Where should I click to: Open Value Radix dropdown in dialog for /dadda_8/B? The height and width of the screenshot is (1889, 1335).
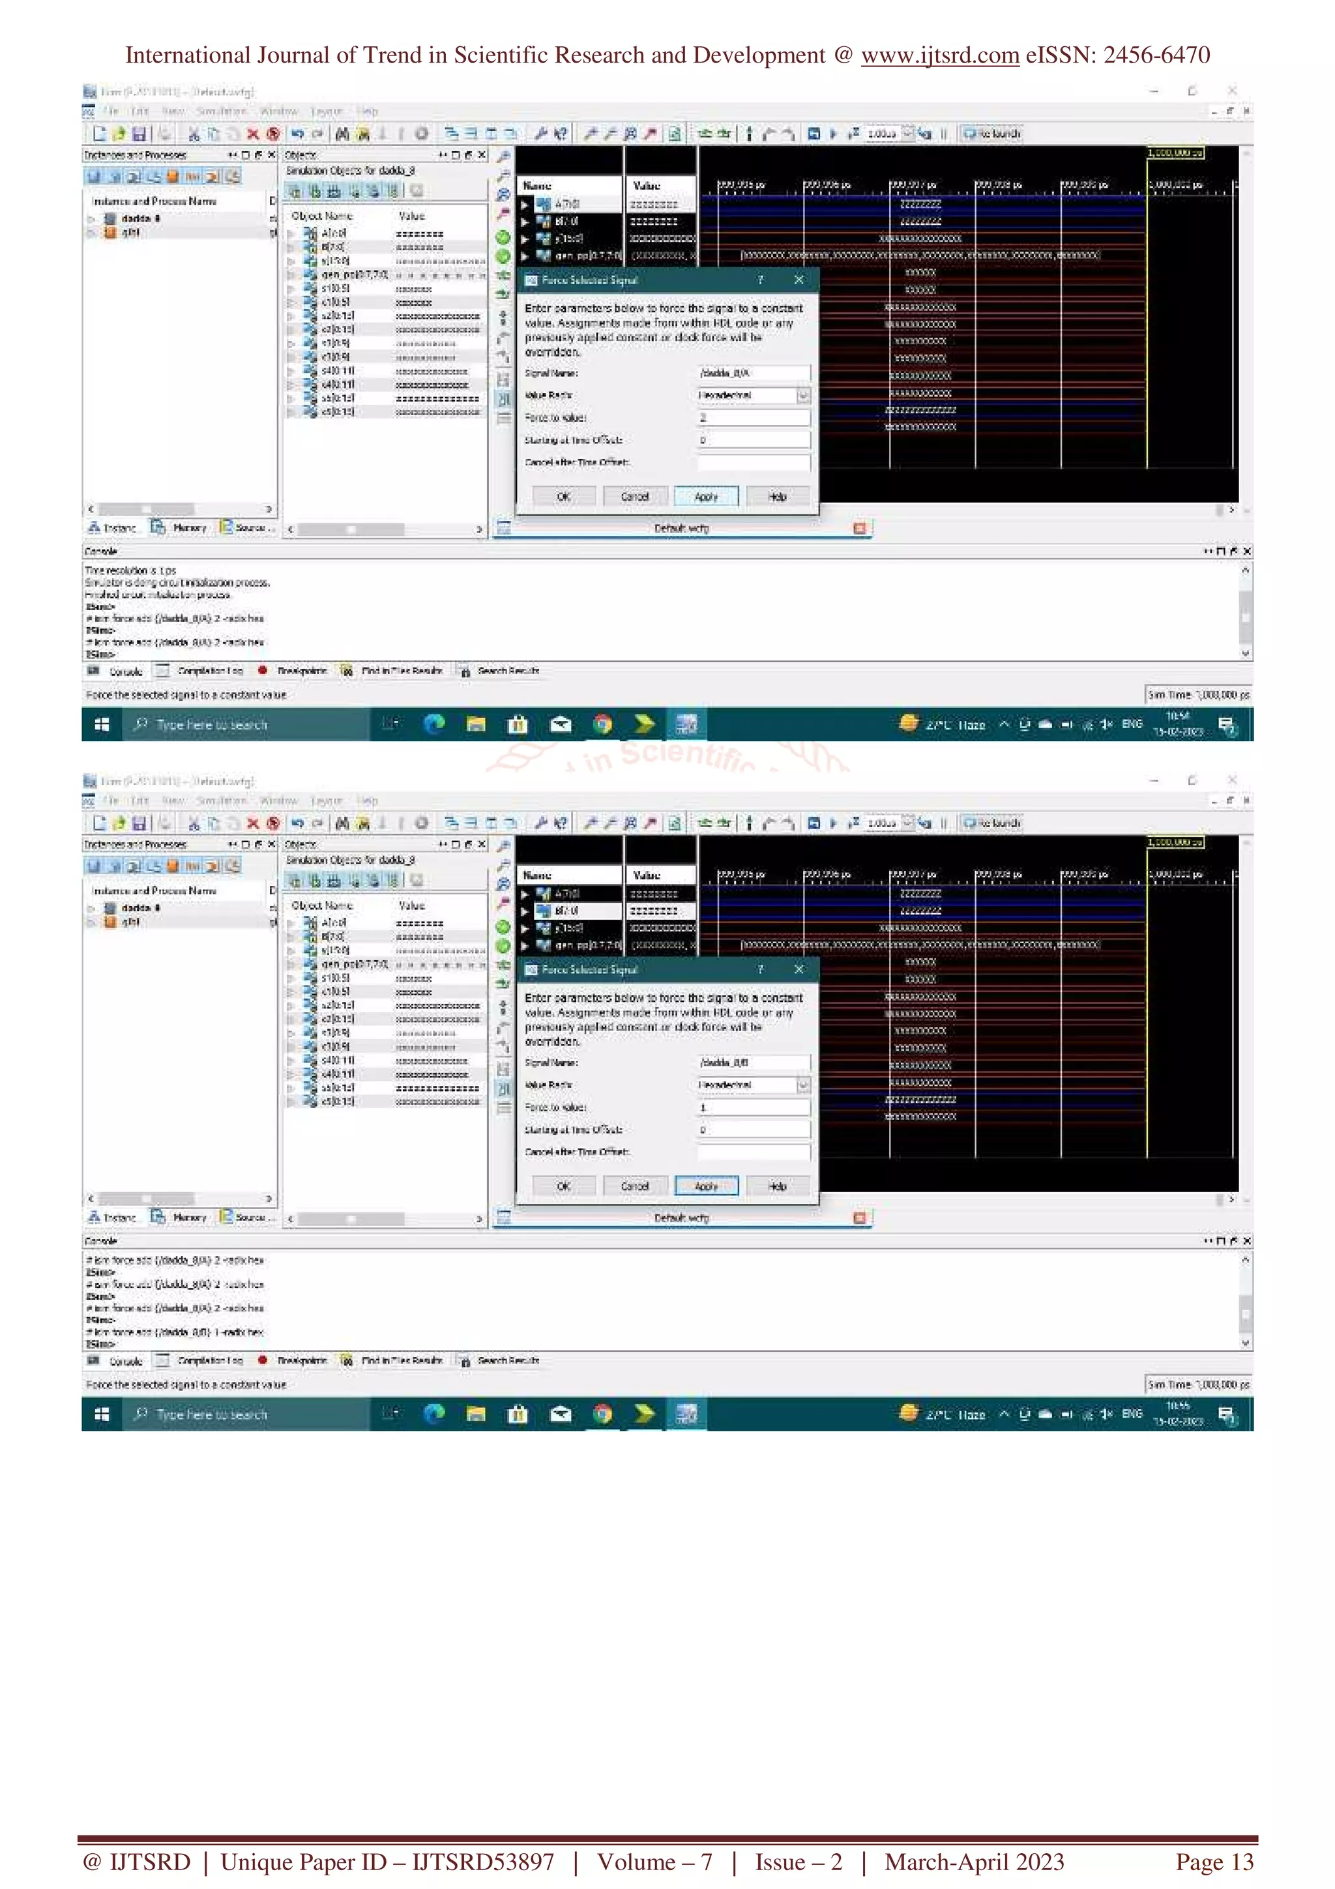tap(803, 1085)
